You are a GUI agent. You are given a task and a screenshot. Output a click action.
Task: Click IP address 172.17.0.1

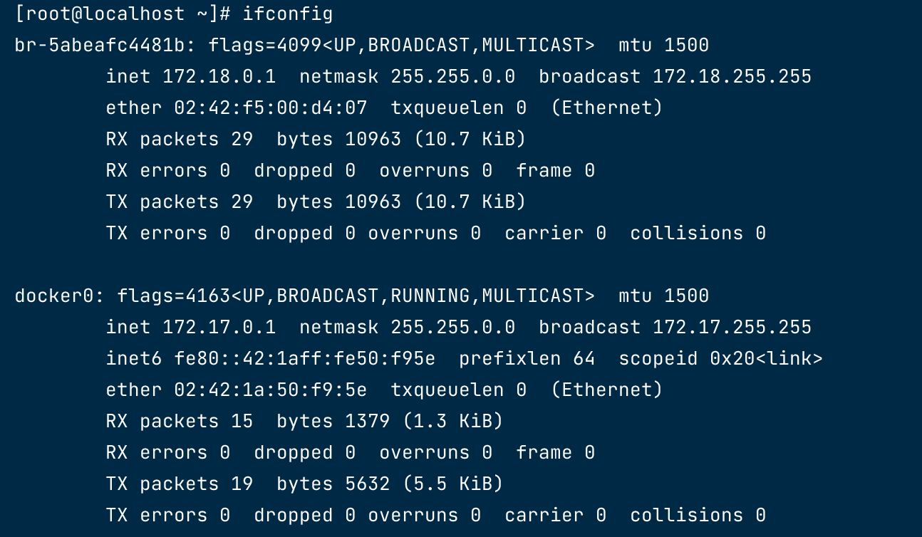[x=219, y=328]
